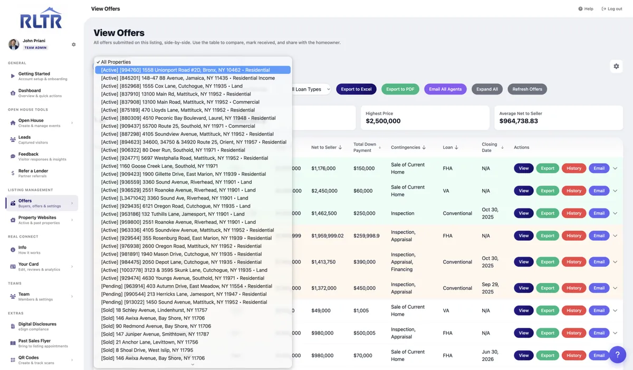This screenshot has height=370, width=633.
Task: Open the Help link in header
Action: click(586, 9)
